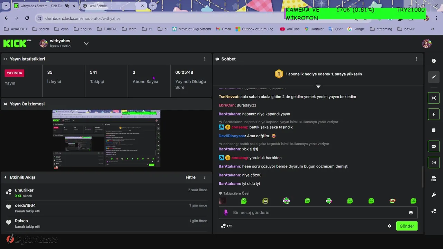Viewport: 443px width, 249px height.
Task: Pick the orange hat emote
Action: click(392, 201)
